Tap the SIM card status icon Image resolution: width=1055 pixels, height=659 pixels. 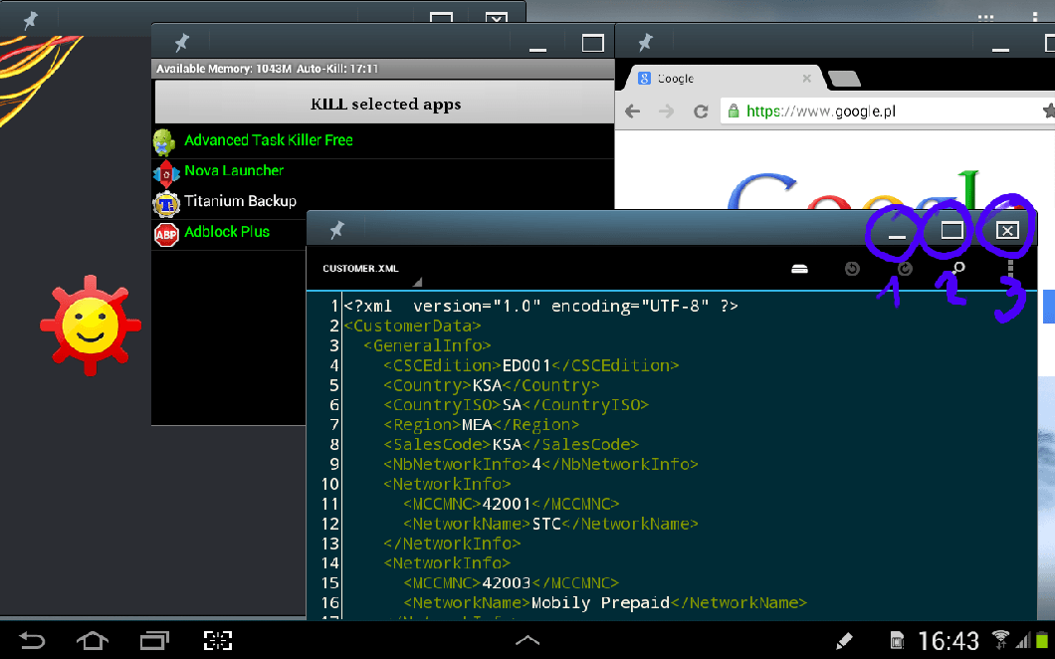(897, 640)
